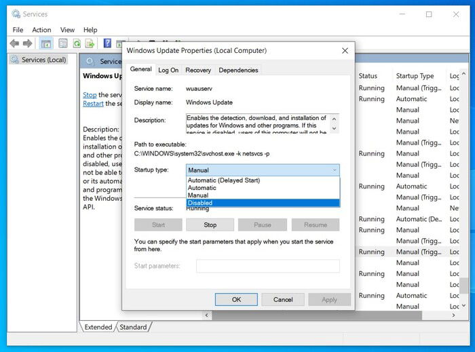Switch to the Recovery tab
The width and height of the screenshot is (475, 352).
pos(198,71)
